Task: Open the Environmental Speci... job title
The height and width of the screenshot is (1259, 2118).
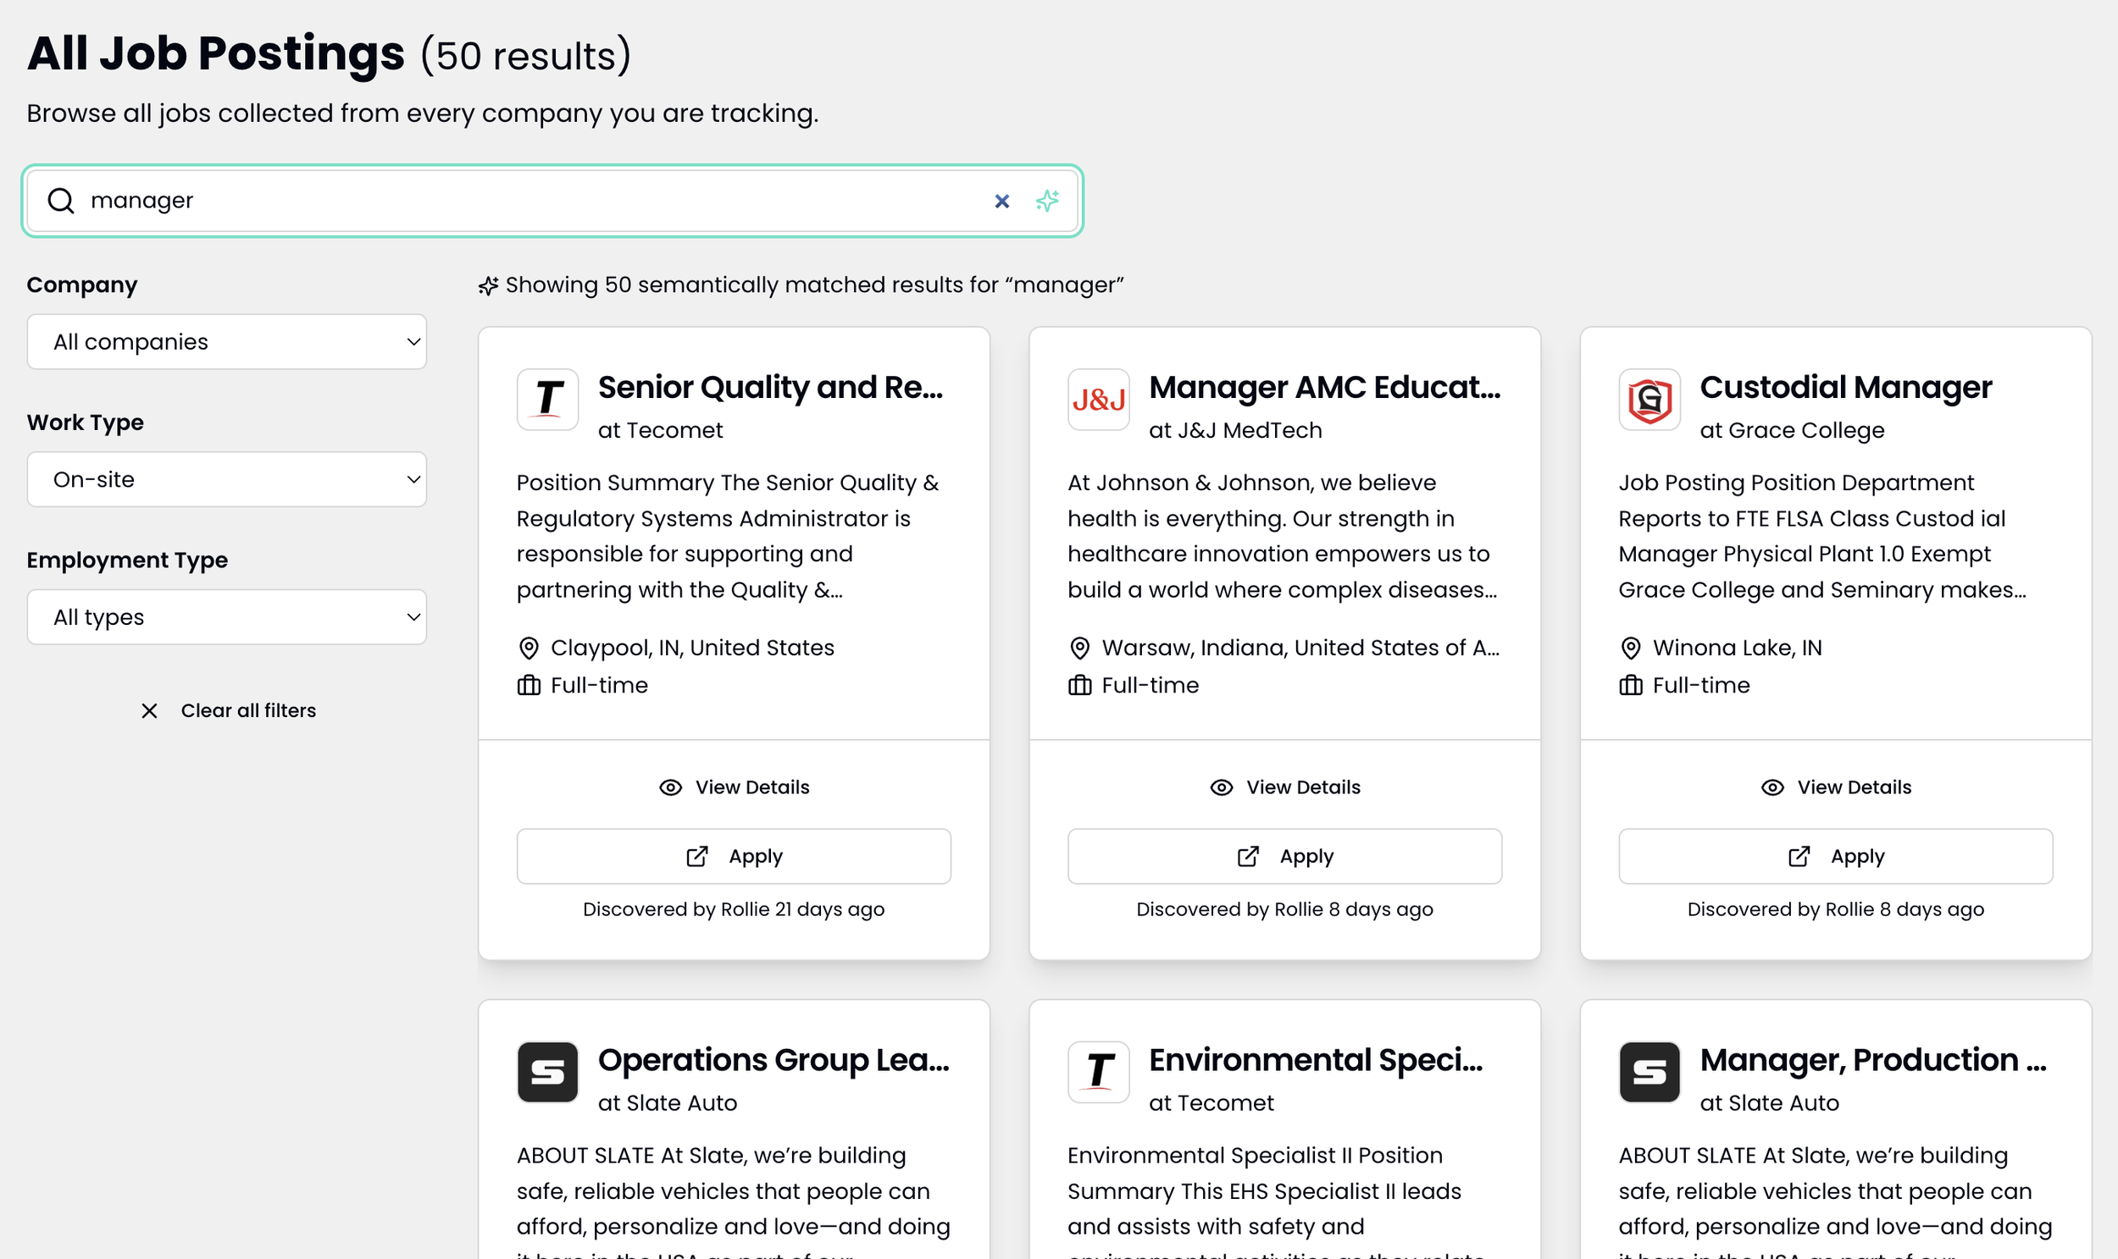Action: pos(1316,1060)
